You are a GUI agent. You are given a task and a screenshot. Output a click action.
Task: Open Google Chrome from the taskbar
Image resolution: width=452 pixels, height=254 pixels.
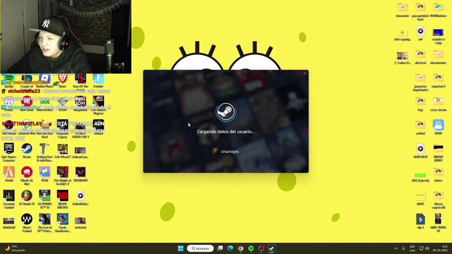point(240,248)
